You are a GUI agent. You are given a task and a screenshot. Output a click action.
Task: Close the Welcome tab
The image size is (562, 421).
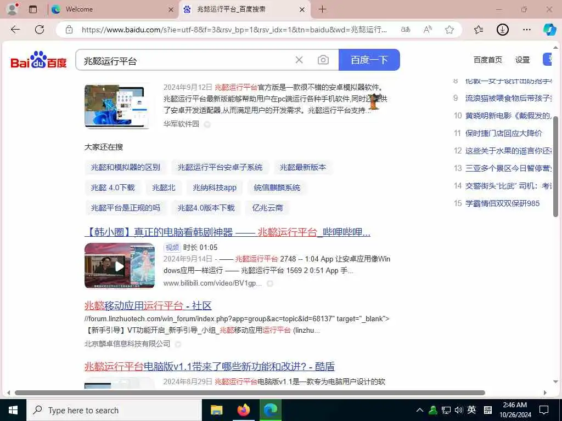171,10
